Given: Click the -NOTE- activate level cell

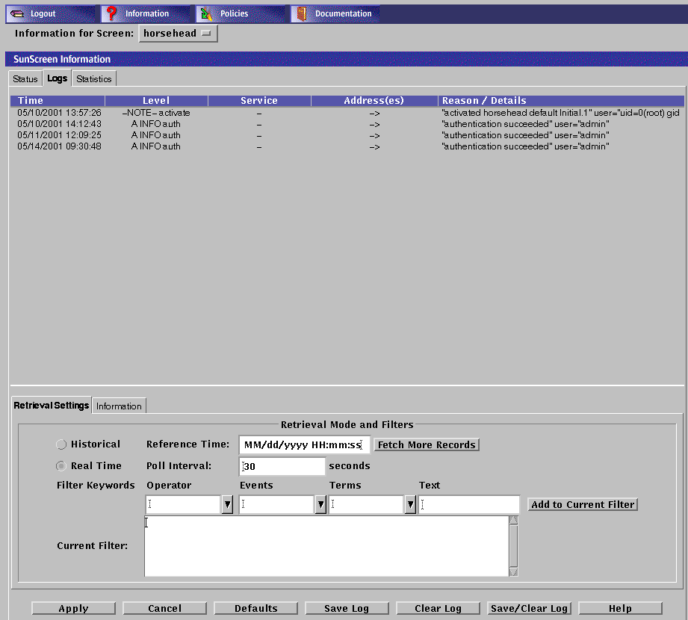Looking at the screenshot, I should pyautogui.click(x=156, y=113).
